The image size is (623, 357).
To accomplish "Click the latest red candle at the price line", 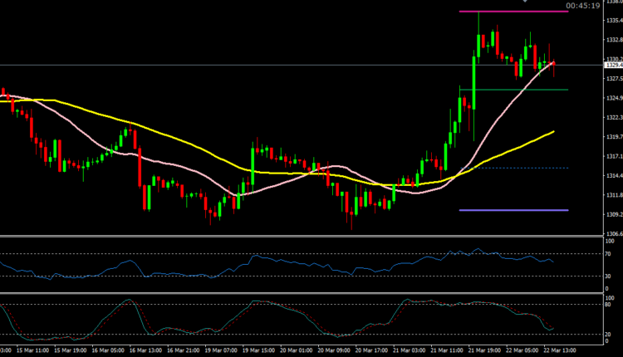I will point(554,66).
